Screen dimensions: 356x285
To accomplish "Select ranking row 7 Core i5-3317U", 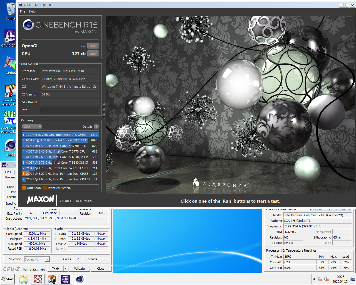I will 60,168.
